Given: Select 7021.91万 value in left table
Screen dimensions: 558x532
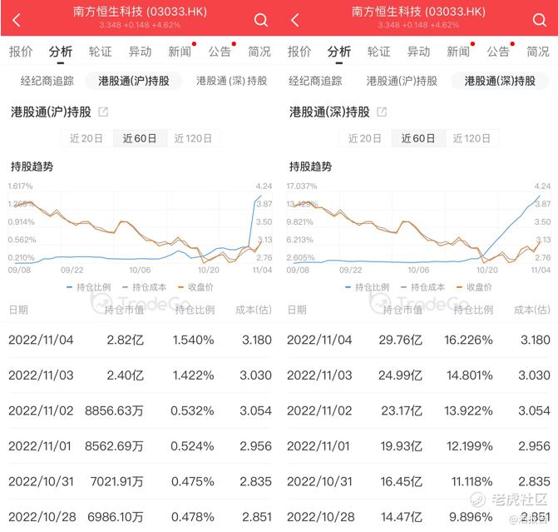Looking at the screenshot, I should (x=117, y=481).
